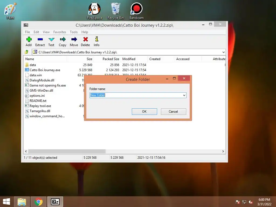Expand the address bar path dropdown
This screenshot has width=276, height=207.
(x=223, y=52)
